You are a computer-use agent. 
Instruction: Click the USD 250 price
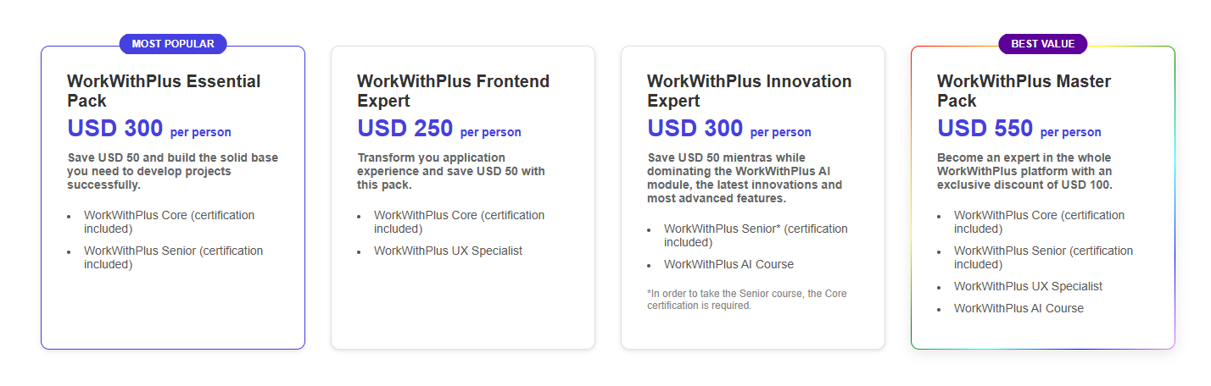pos(405,129)
